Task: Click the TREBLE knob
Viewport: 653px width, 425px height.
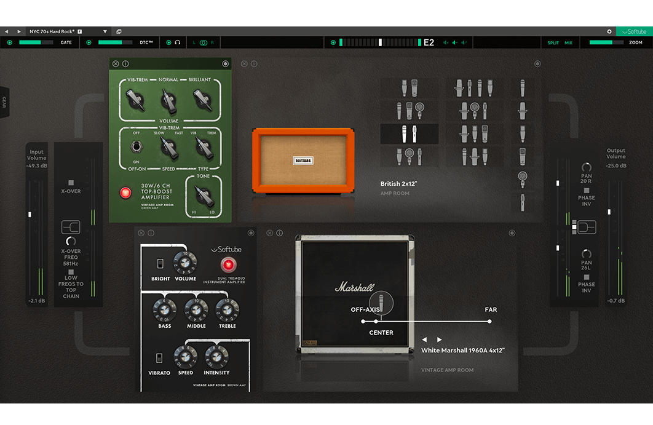Action: click(x=227, y=310)
